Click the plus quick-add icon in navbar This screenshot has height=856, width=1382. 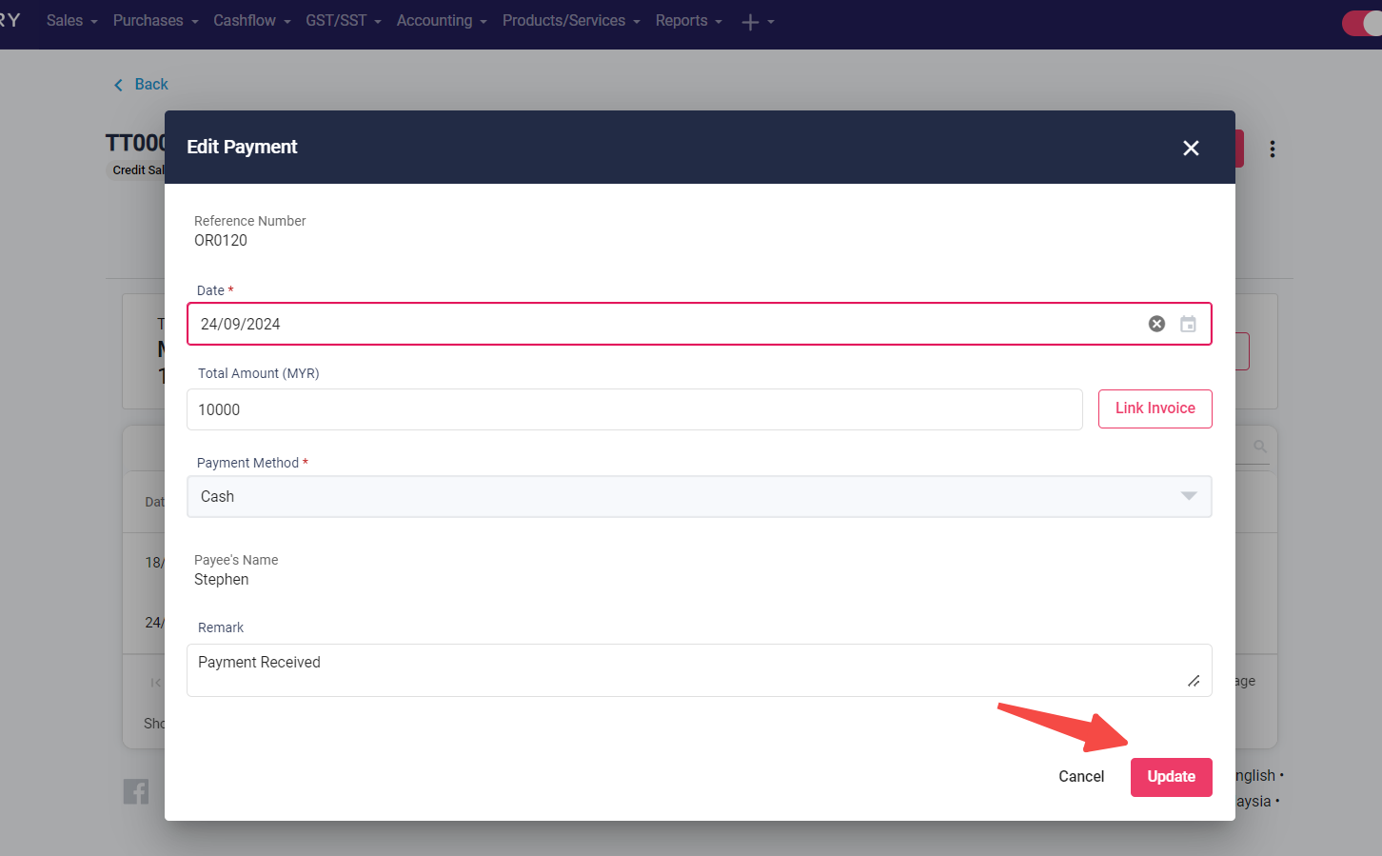pos(750,21)
